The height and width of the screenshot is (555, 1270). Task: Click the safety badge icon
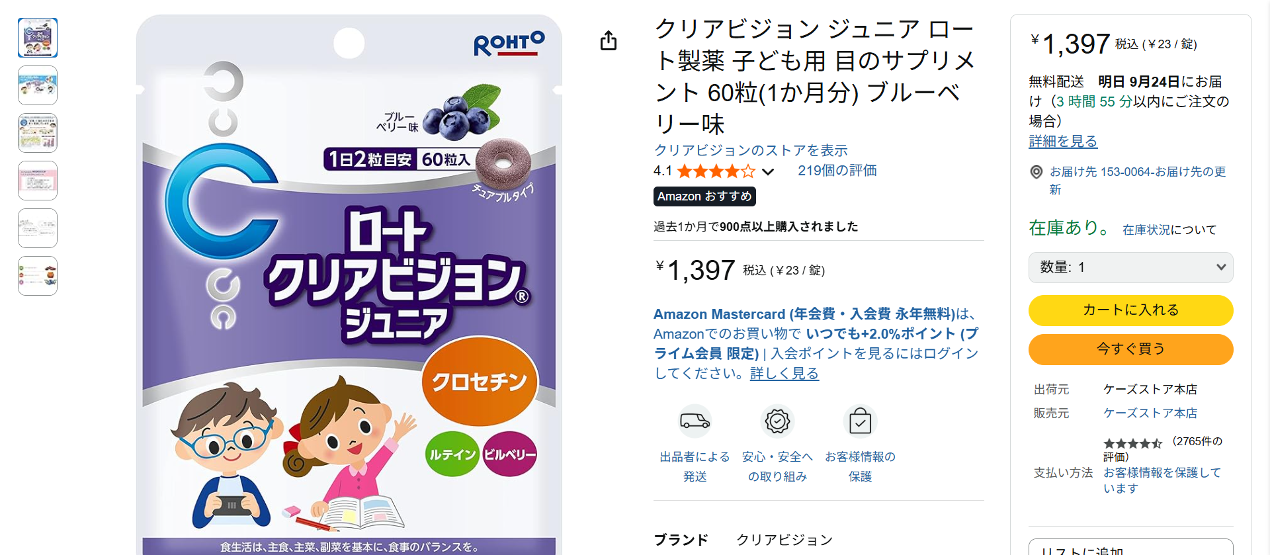(777, 421)
